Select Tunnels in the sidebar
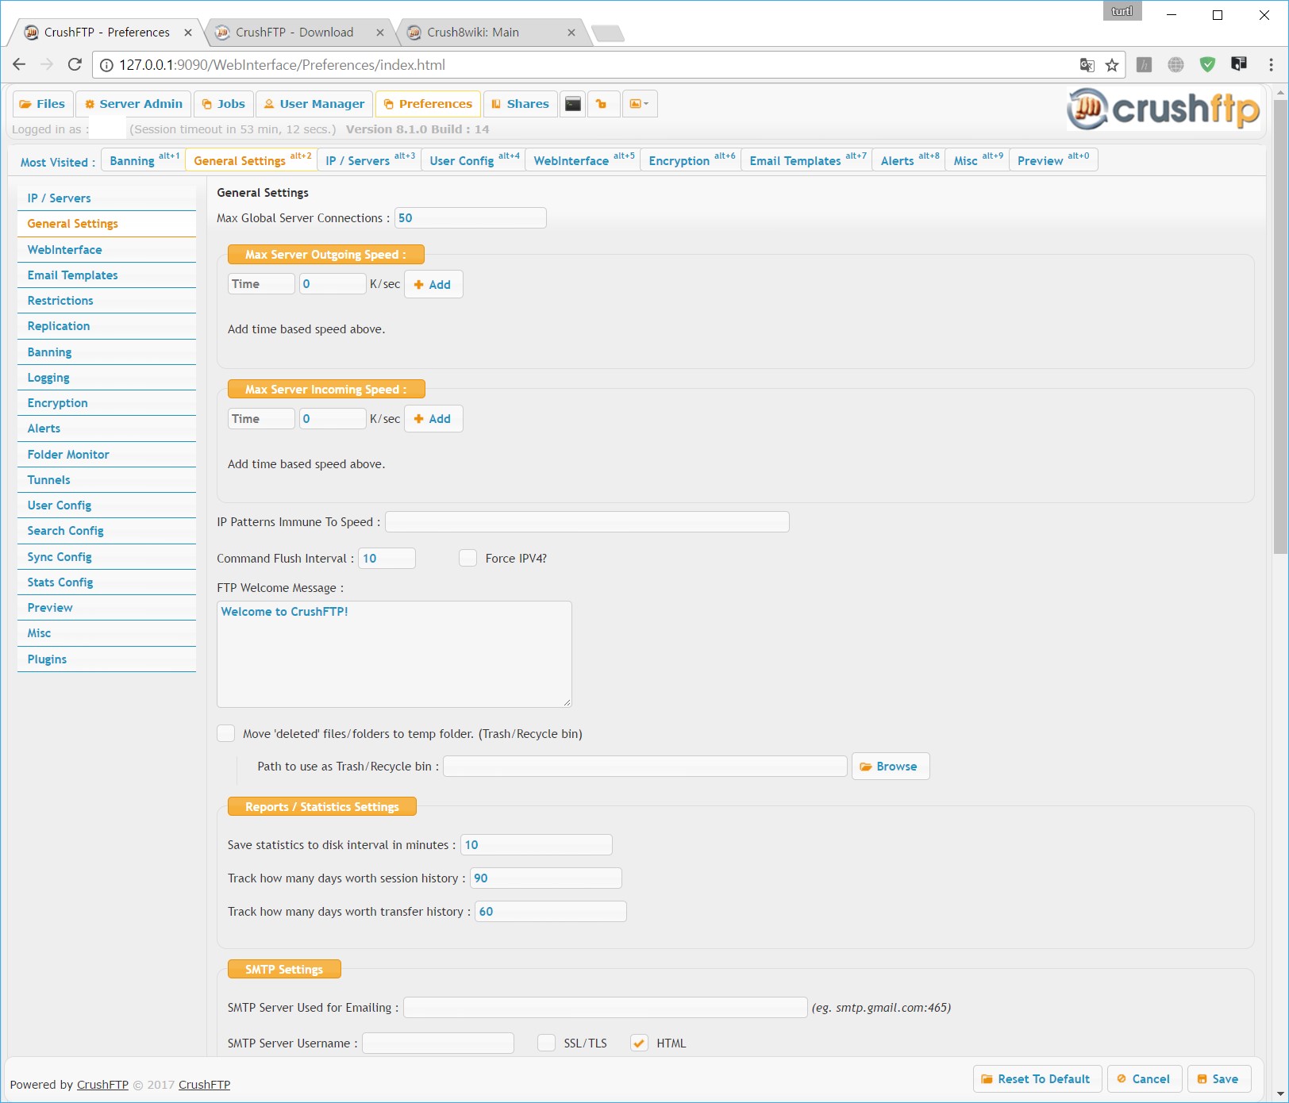This screenshot has height=1103, width=1289. tap(106, 480)
